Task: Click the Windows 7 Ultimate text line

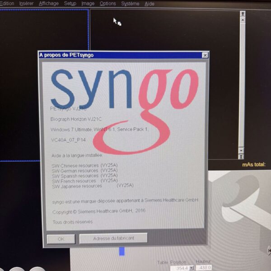Action: click(99, 130)
